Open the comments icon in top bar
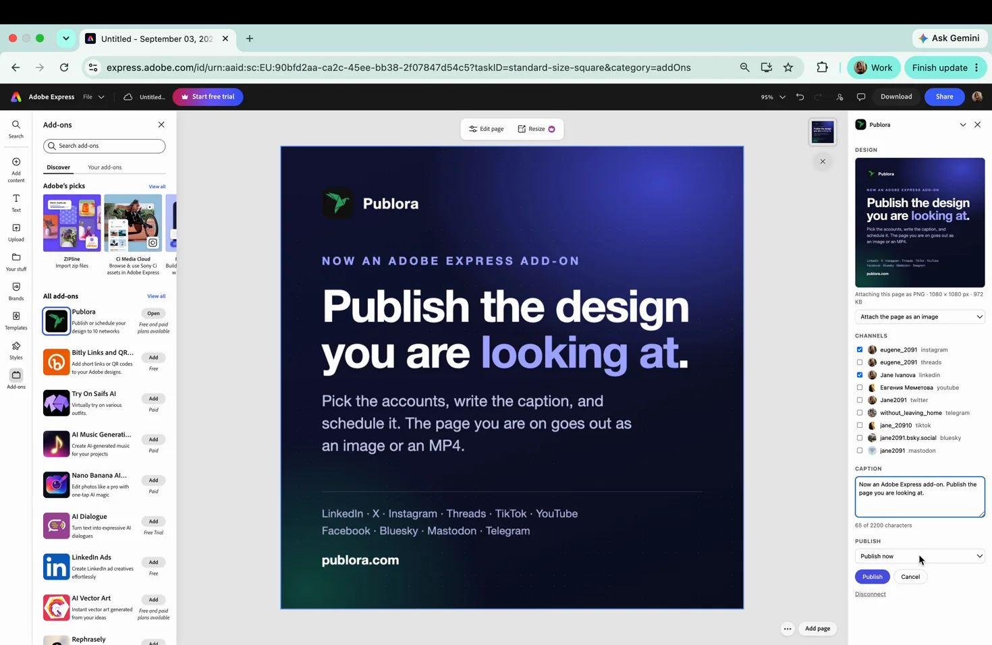The width and height of the screenshot is (992, 645). [861, 97]
